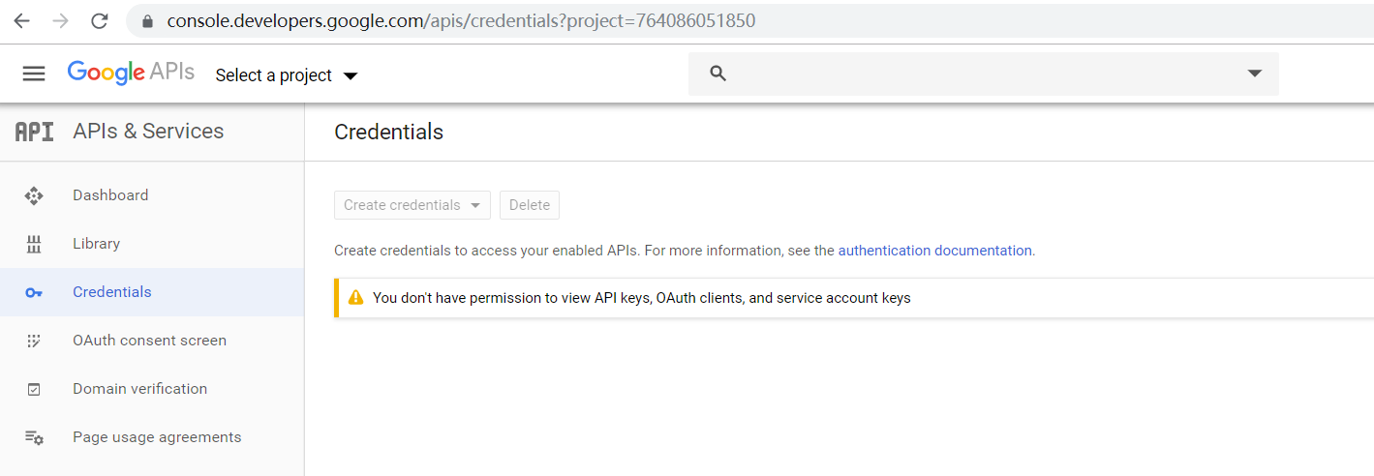Click the Delete button

coord(530,205)
